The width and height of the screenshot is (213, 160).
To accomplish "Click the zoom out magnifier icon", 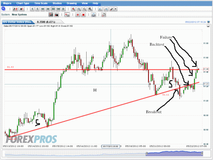I will [79, 9].
